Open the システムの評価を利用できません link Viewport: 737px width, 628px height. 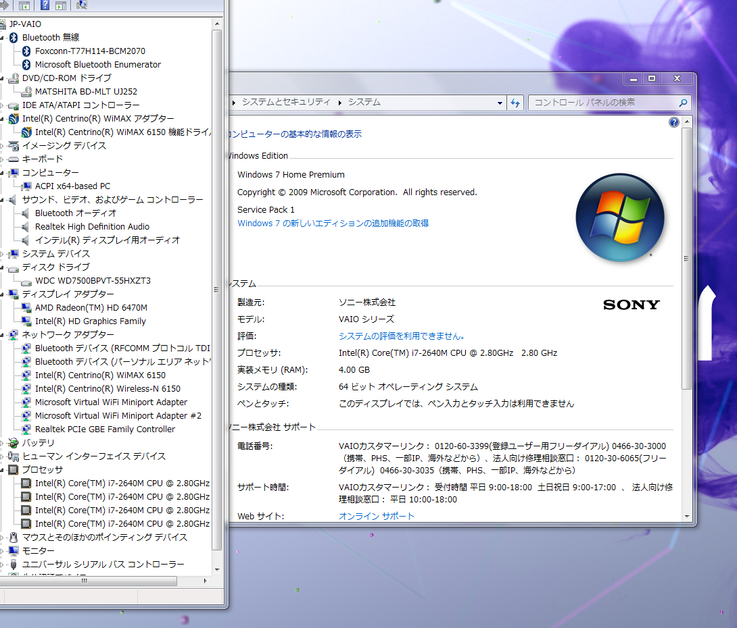pos(402,336)
